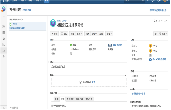This screenshot has width=171, height=110.
Task: Open sidebar more options ellipsis
Action: 4,17
